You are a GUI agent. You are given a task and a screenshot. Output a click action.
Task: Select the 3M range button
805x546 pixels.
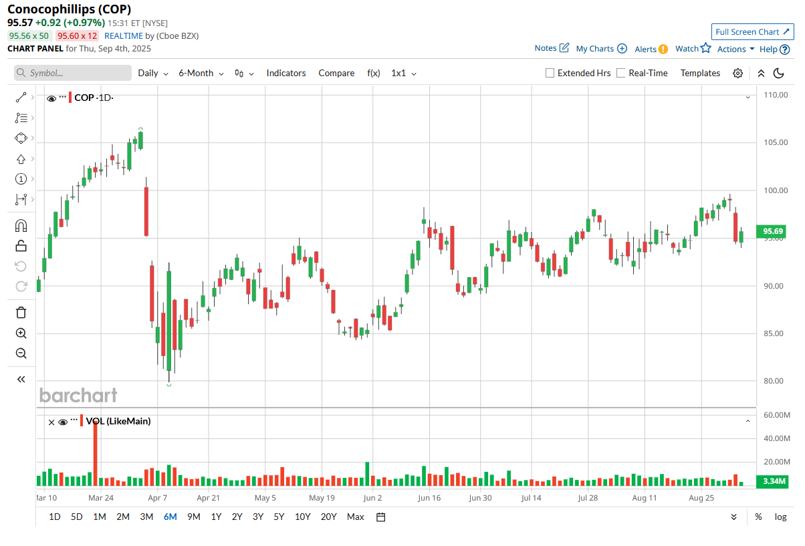tap(146, 517)
